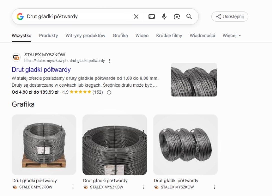Open the on-screen keyboard input tool
Screen dimensions: 272x196
151,17
